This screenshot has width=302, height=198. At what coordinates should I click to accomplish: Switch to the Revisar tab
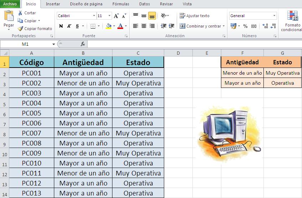pos(166,4)
